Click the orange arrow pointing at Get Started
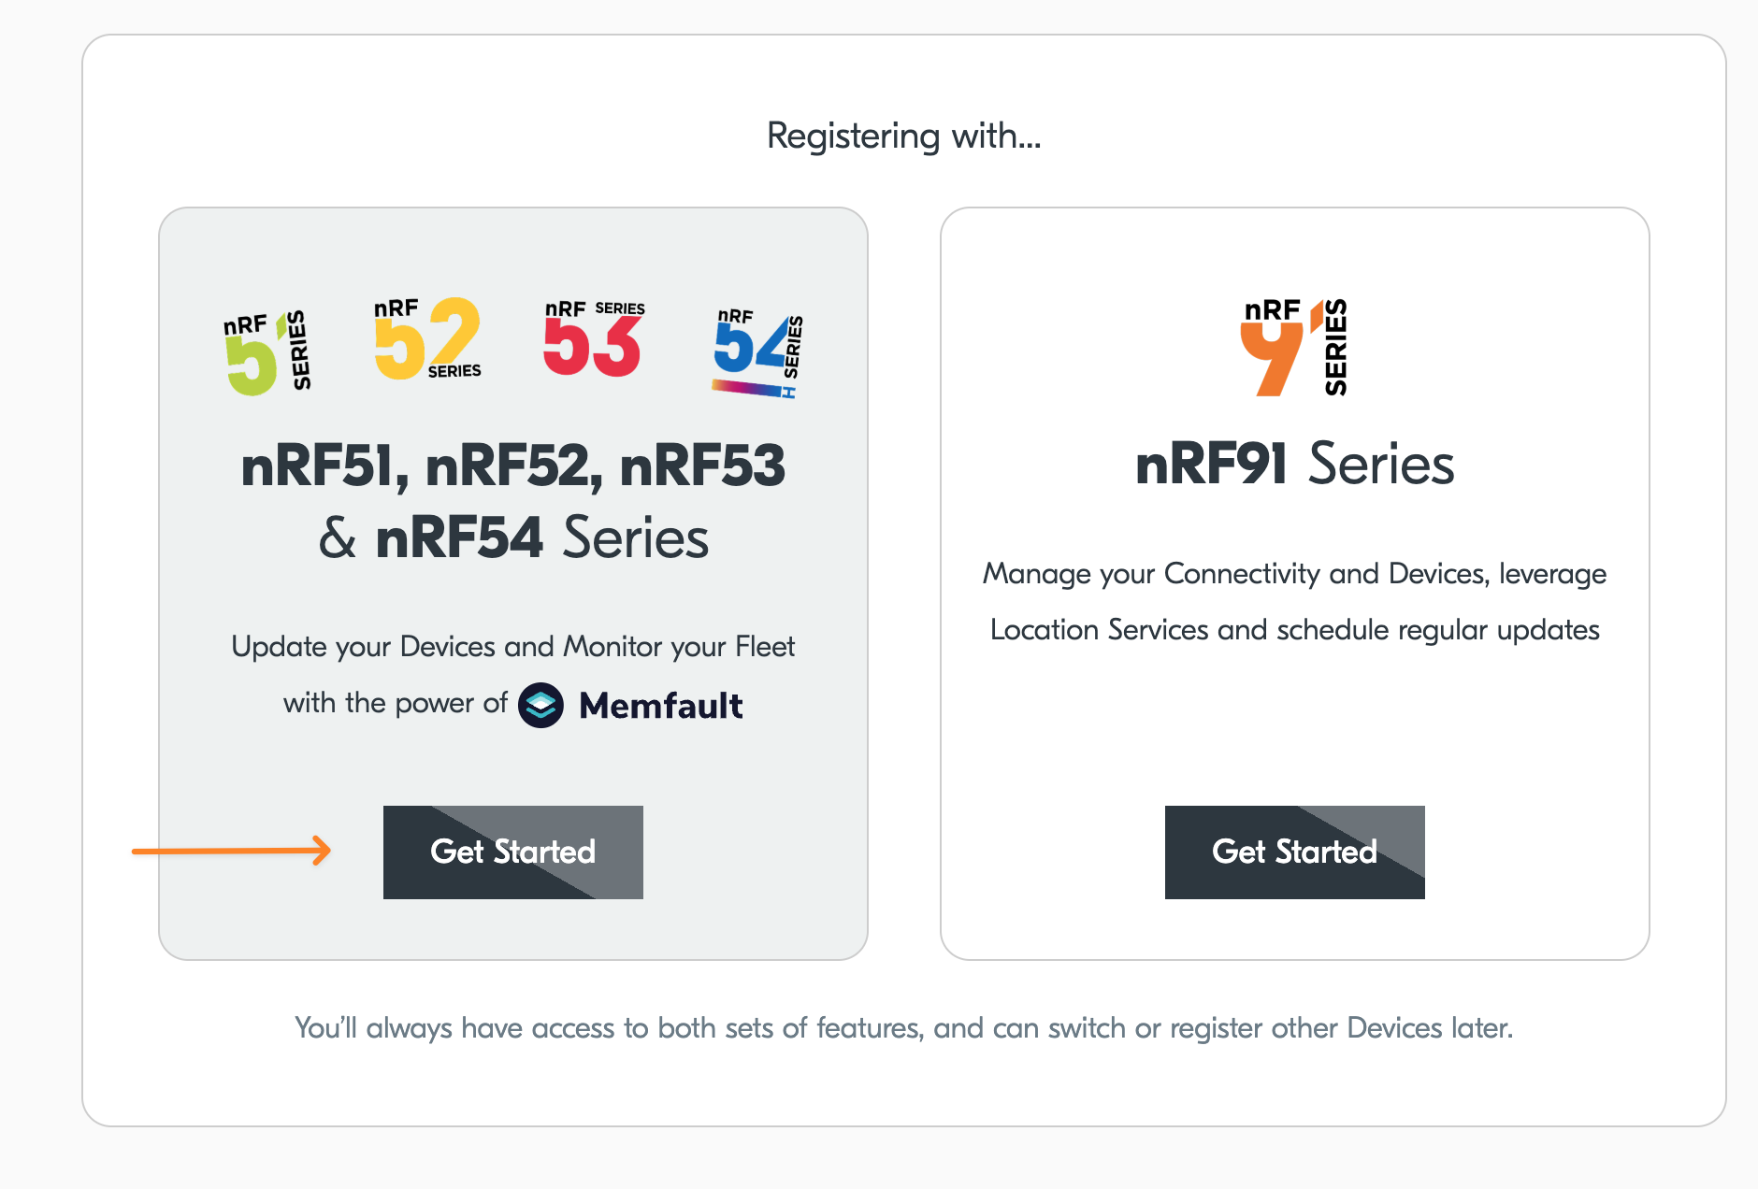1758x1189 pixels. (x=232, y=851)
